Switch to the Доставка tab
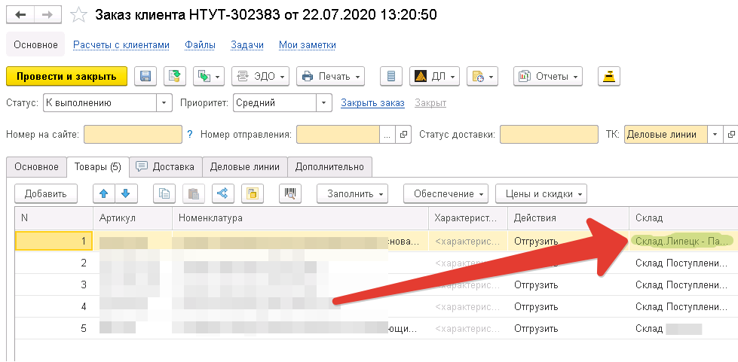Viewport: 738px width, 362px height. [x=165, y=166]
